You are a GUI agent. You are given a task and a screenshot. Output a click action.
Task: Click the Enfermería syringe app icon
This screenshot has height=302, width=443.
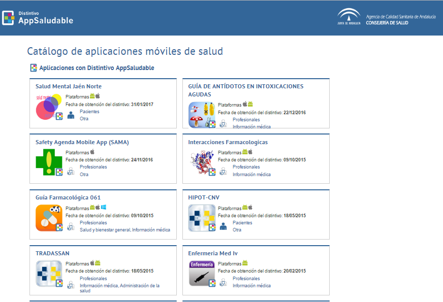[x=202, y=274]
